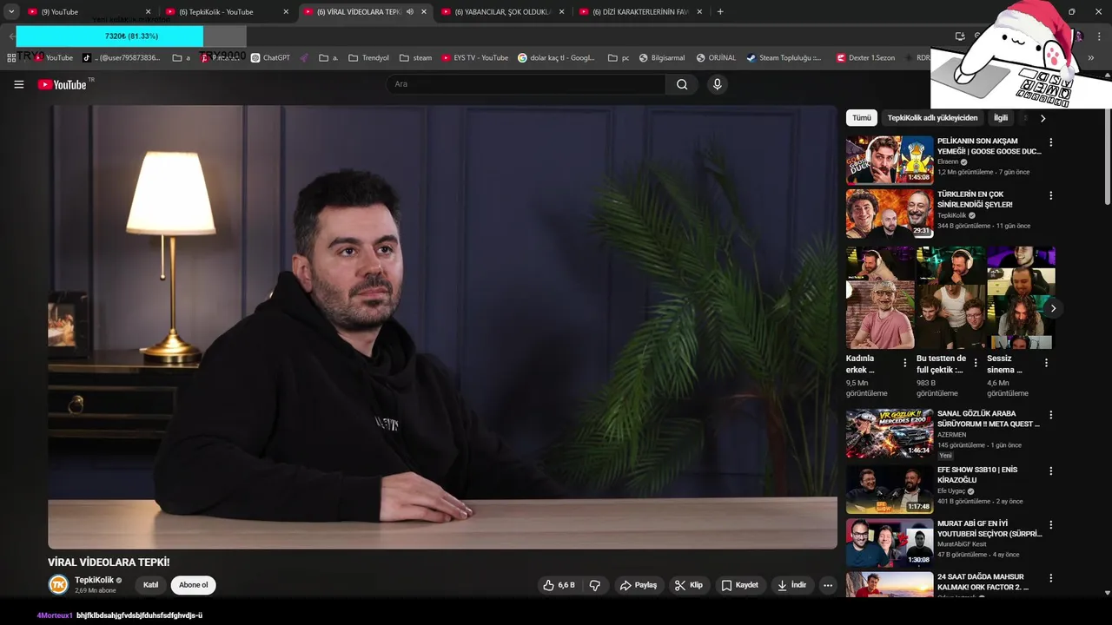
Task: Open the Trendyol bookmark folder
Action: 368,58
